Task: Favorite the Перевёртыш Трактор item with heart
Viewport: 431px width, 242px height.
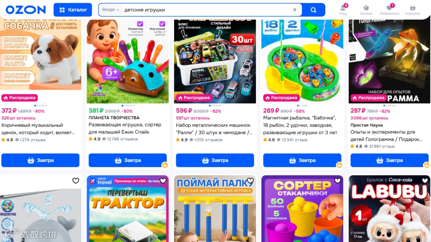Action: click(x=163, y=180)
